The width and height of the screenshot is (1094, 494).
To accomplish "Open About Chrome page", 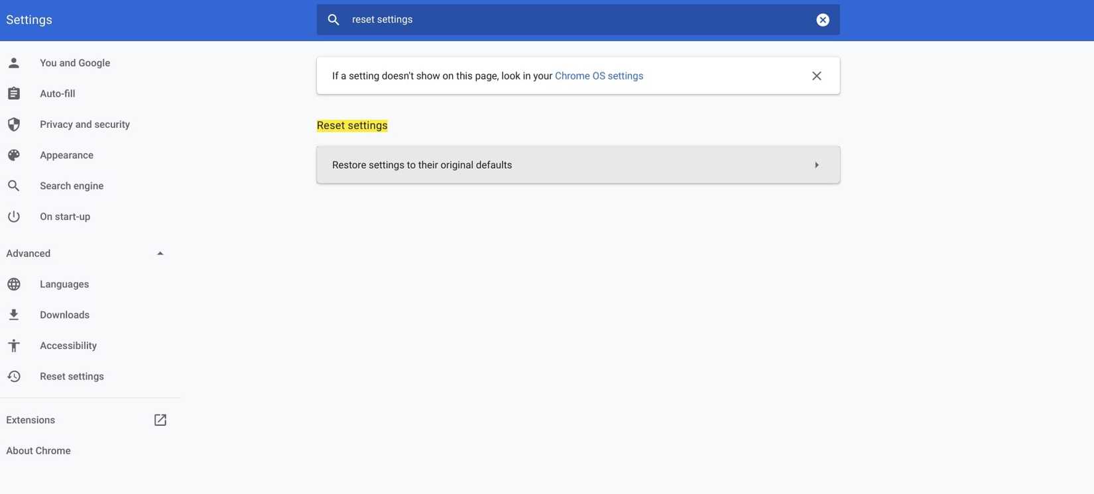I will pos(38,451).
